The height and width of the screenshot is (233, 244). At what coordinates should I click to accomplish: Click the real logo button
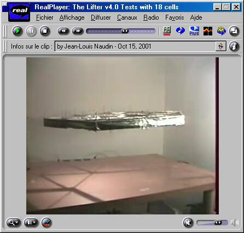[x=19, y=12]
